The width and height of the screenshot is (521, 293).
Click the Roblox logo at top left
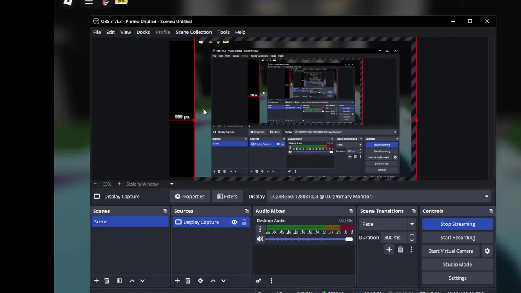coord(68,2)
